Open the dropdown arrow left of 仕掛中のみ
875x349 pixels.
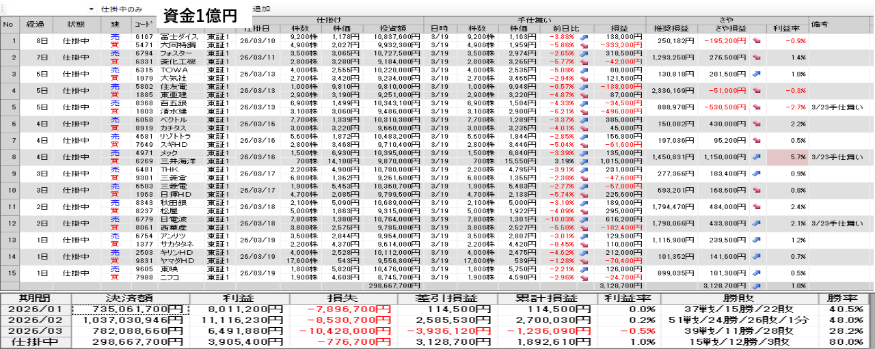pos(91,10)
